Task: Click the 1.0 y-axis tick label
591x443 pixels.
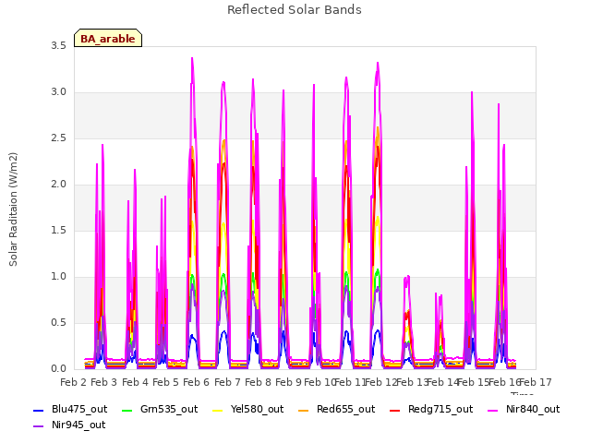Action: click(58, 277)
